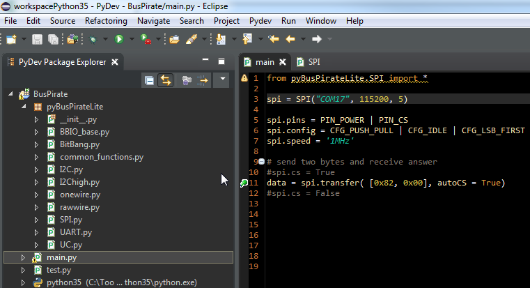Click the BusPirate project icon
This screenshot has height=288, width=530.
tap(24, 94)
